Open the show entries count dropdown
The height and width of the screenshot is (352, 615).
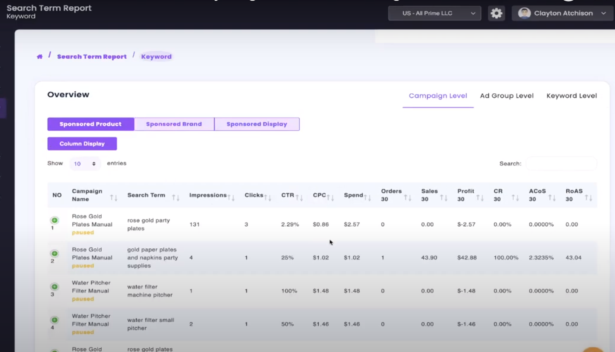(x=85, y=164)
